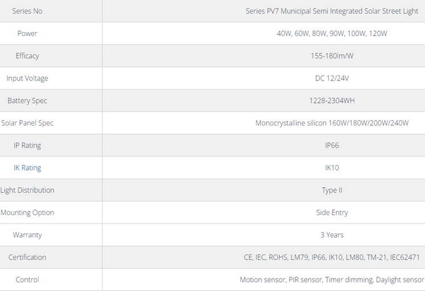Click the Power row label

pos(27,34)
